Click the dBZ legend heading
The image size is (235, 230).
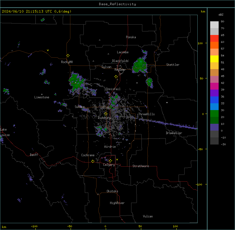point(221,14)
